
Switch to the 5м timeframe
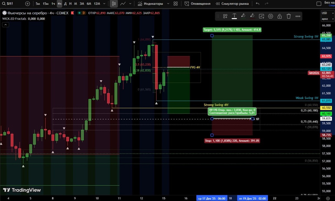pos(38,4)
